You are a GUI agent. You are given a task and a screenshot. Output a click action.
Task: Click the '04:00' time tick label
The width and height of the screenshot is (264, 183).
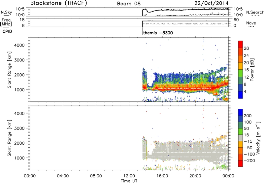click(x=63, y=176)
